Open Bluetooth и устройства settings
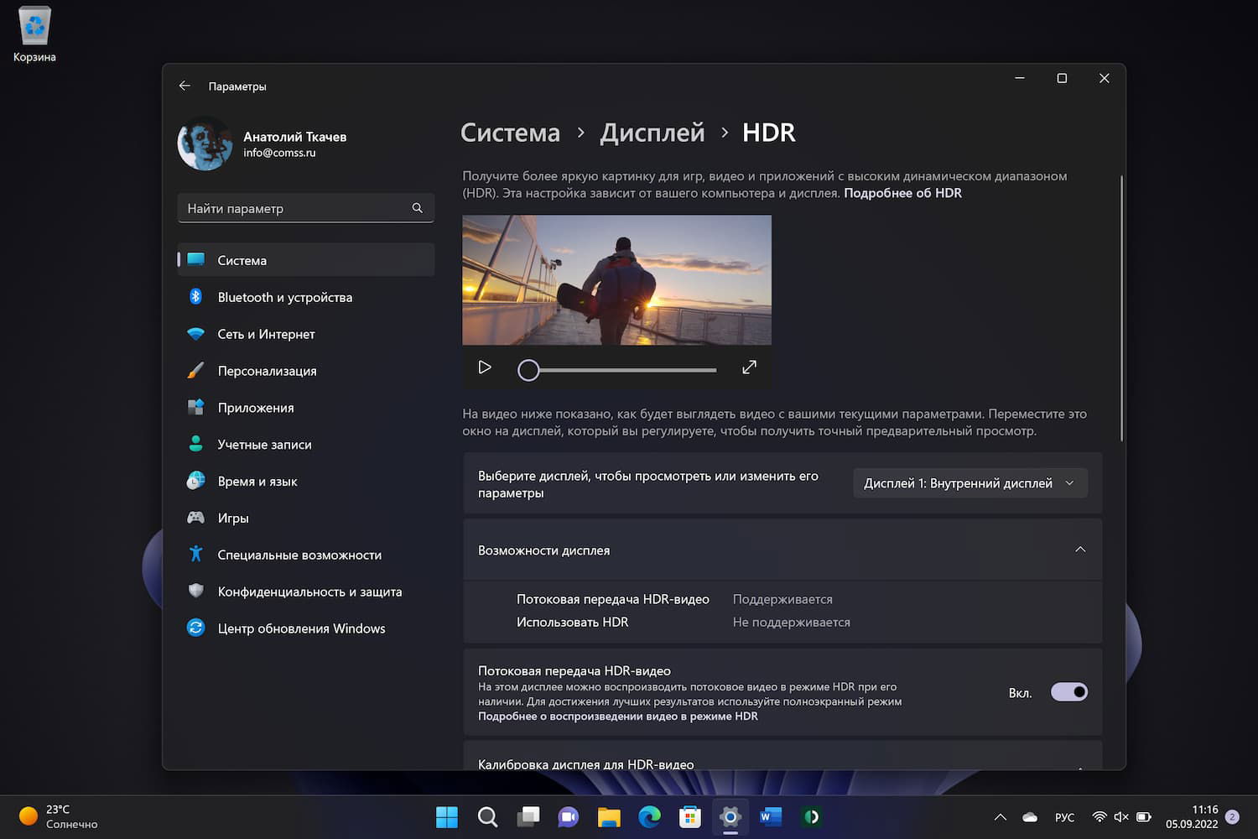The width and height of the screenshot is (1258, 839). point(306,297)
